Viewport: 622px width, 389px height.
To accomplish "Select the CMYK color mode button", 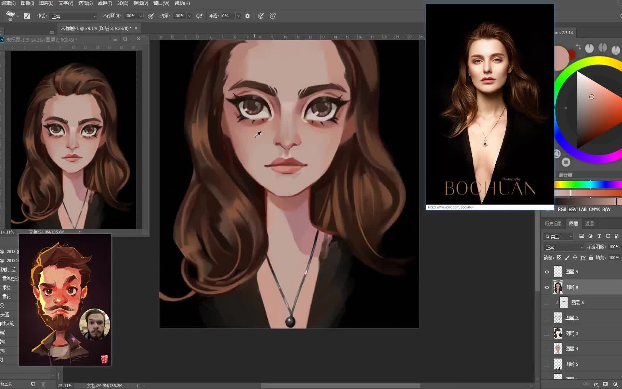I will (594, 209).
